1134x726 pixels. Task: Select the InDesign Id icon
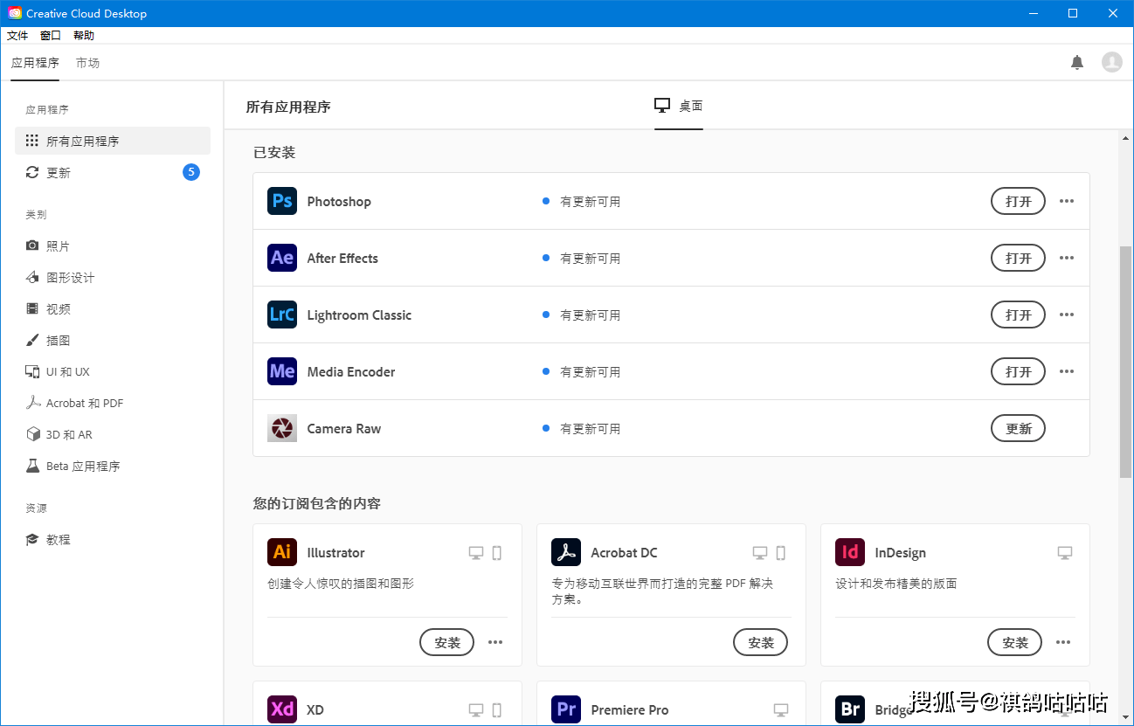[849, 552]
